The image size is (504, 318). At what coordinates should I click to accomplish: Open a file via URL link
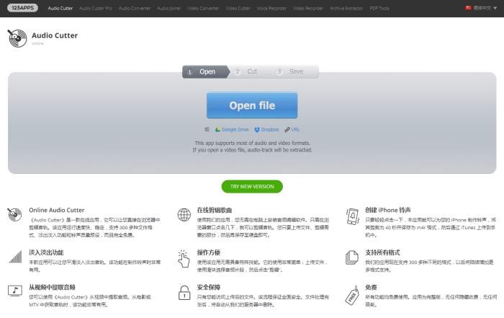tap(292, 129)
